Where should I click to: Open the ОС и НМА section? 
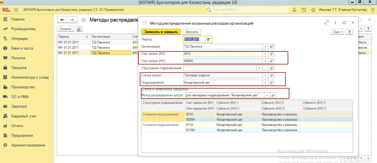[20, 97]
